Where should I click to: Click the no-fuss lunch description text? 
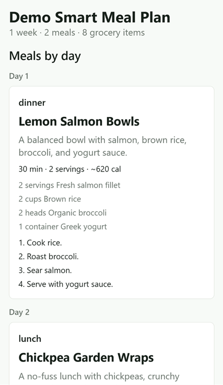coord(99,376)
